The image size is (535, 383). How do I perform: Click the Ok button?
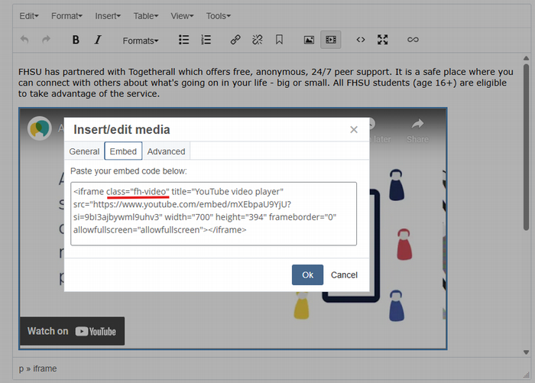307,275
